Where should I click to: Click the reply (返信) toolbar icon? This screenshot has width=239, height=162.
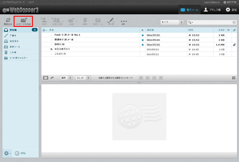coord(44,21)
